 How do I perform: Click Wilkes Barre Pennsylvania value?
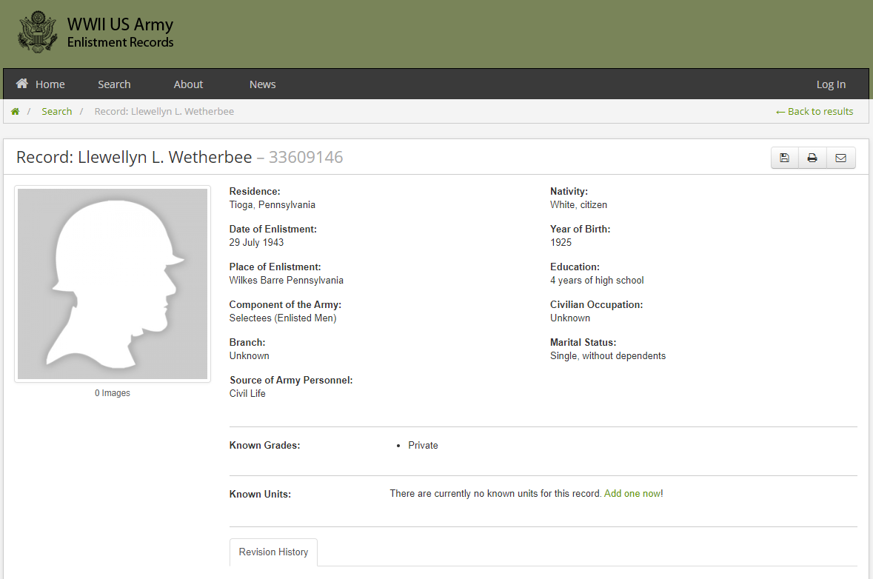pyautogui.click(x=286, y=281)
